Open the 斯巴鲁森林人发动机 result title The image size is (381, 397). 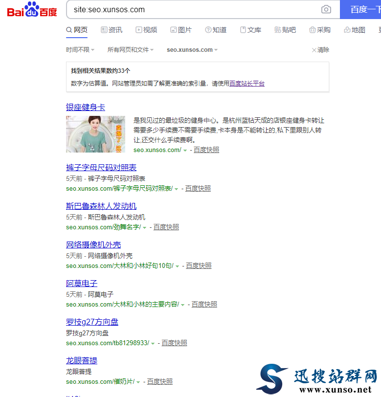pos(101,206)
